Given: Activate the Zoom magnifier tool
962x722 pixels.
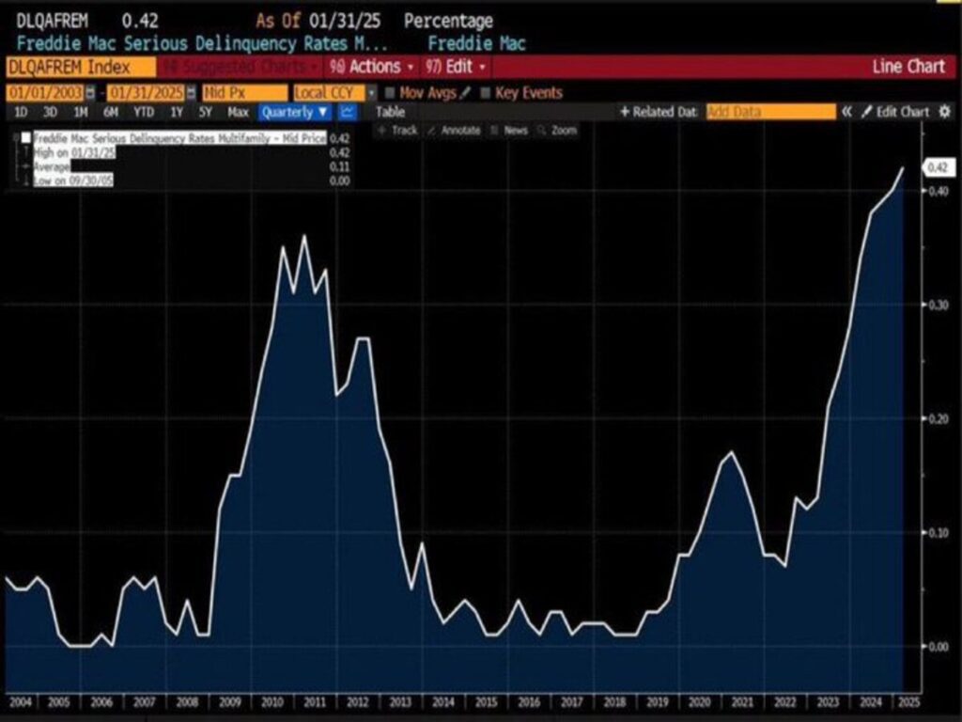Looking at the screenshot, I should pos(558,131).
